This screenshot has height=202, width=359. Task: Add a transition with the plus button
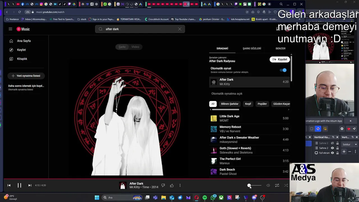pos(344,151)
